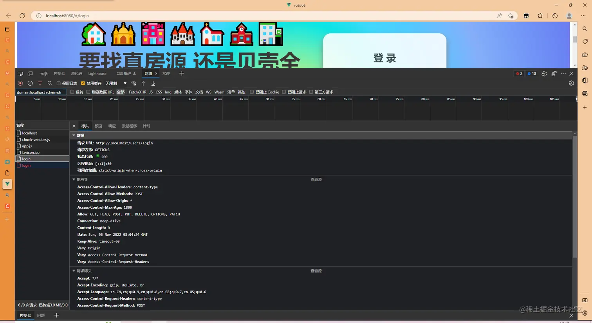Viewport: 592px width, 323px height.
Task: Toggle the network filter funnel icon
Action: coord(40,83)
